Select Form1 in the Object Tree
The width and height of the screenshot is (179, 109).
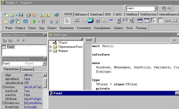(11, 47)
